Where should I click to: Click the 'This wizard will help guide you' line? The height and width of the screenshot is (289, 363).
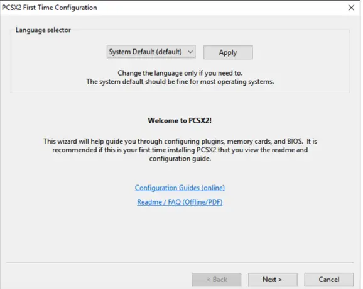pos(180,142)
